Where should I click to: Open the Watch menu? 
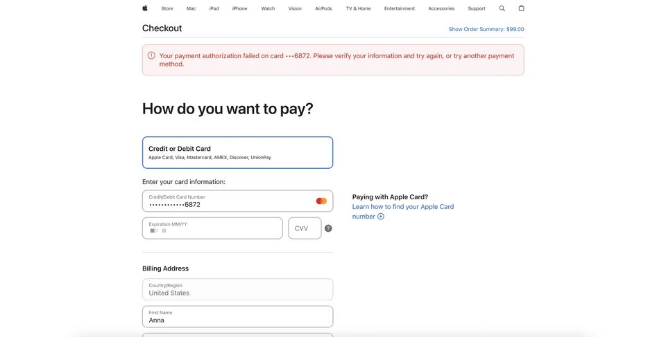(268, 8)
